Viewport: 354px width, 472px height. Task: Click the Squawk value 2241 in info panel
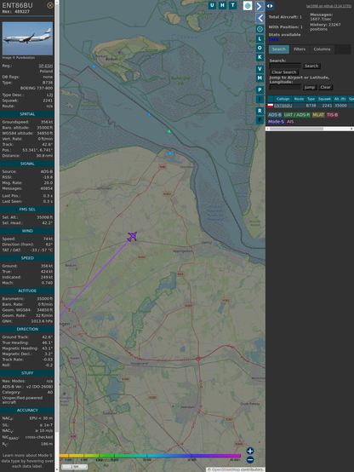(48, 101)
